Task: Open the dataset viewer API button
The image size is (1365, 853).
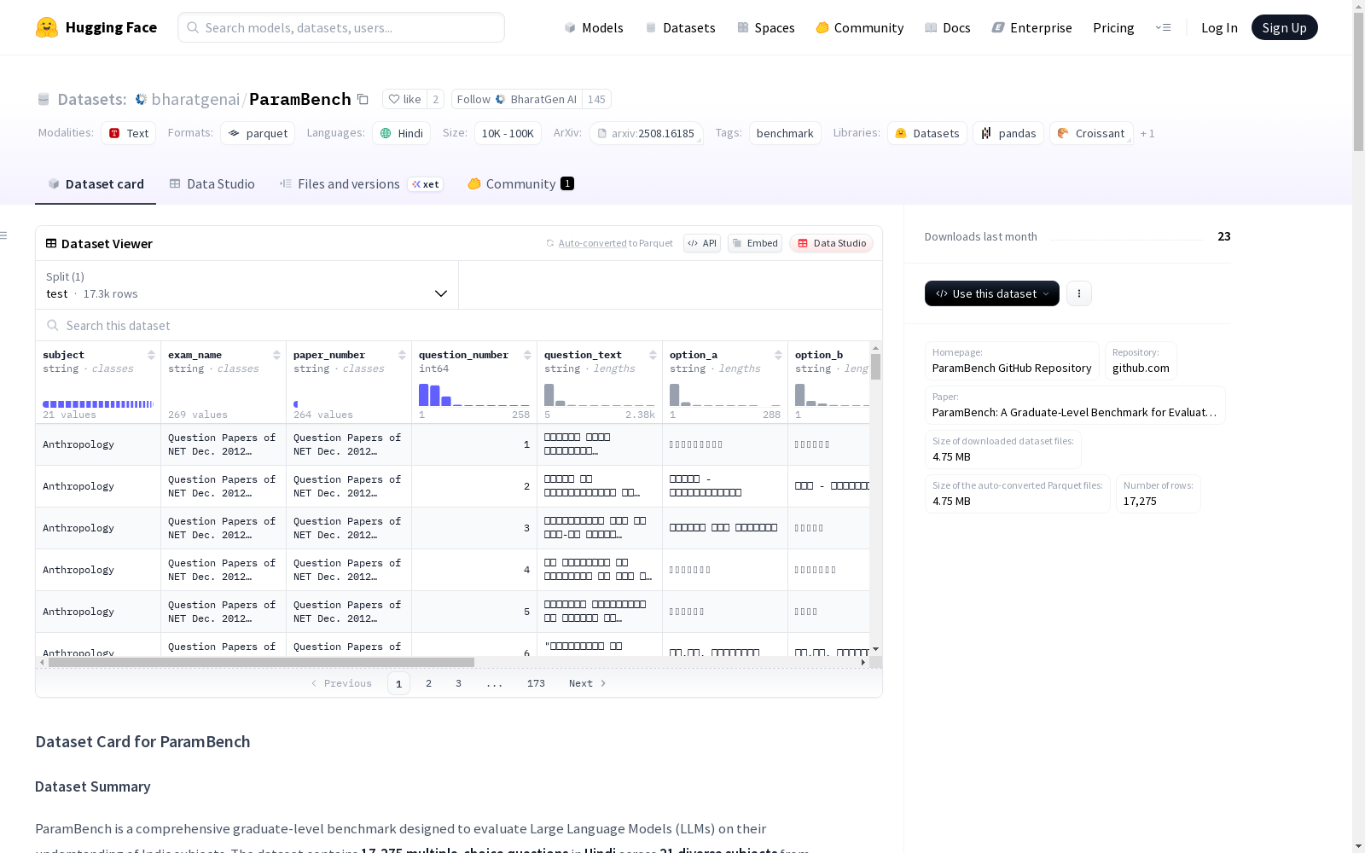Action: click(x=702, y=243)
